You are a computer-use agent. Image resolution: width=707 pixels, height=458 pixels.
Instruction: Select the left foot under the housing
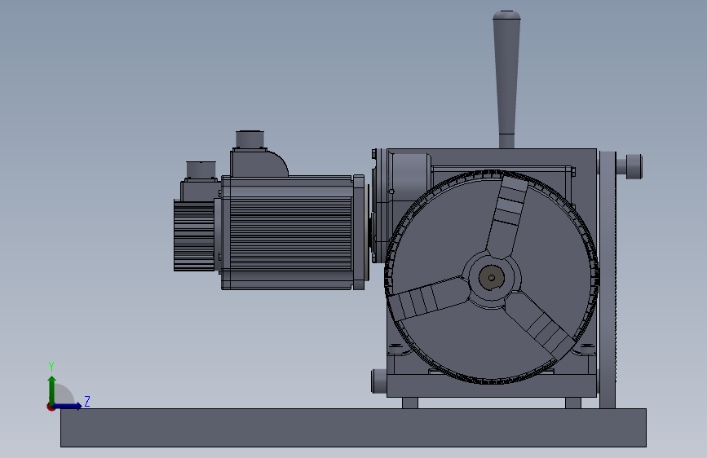tap(410, 403)
